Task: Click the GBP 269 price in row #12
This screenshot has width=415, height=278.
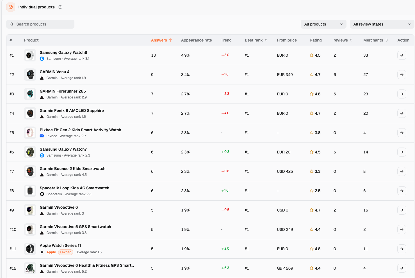Action: click(x=285, y=268)
